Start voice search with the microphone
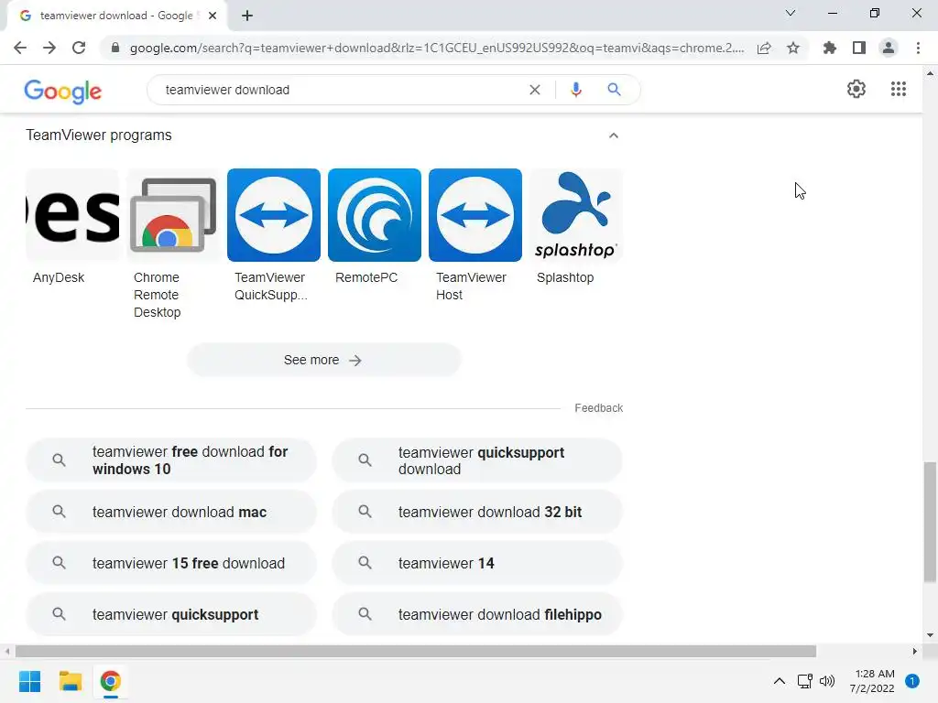The image size is (938, 703). click(576, 90)
